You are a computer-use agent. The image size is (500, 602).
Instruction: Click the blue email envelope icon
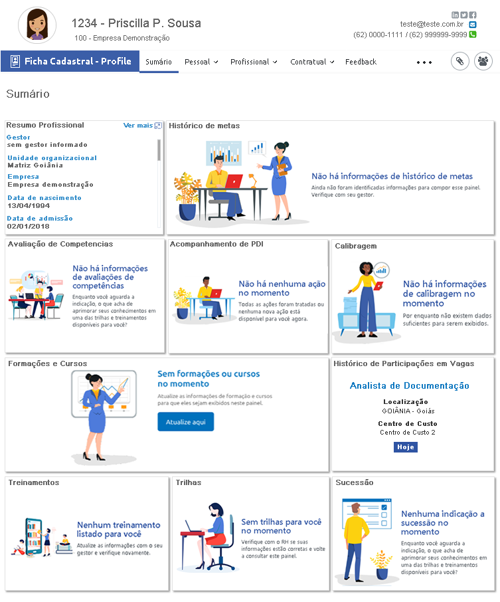pos(473,25)
